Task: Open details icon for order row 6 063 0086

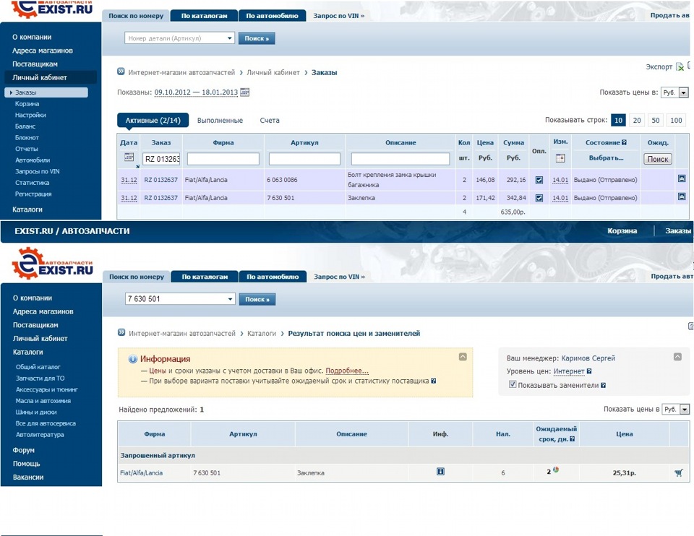Action: (682, 178)
